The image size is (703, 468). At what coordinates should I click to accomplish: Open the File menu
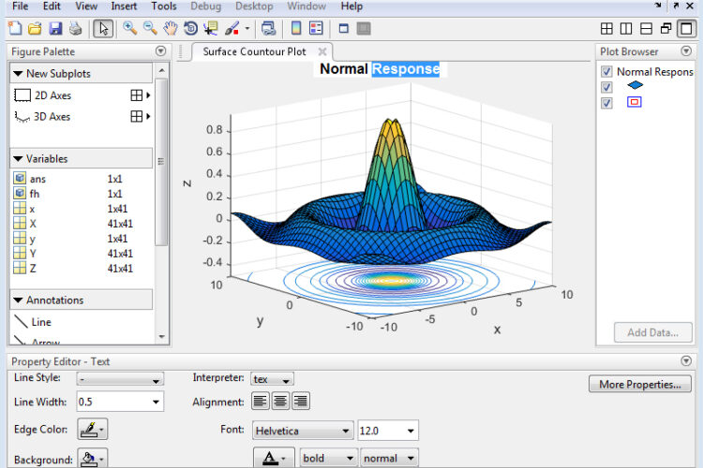coord(21,7)
